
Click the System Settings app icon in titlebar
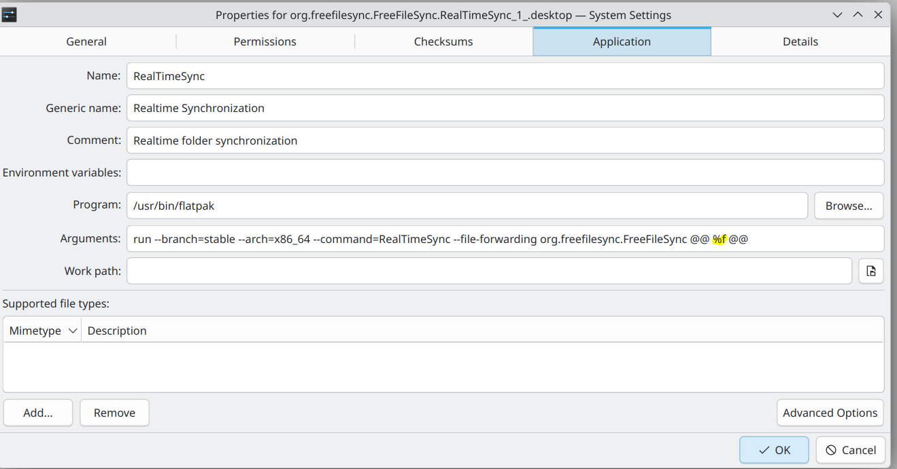pos(10,15)
